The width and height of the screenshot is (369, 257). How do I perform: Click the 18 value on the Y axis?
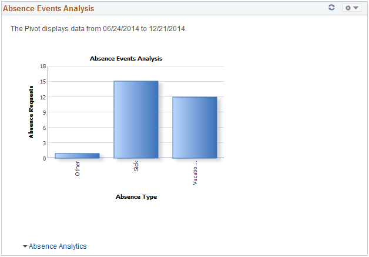[43, 66]
